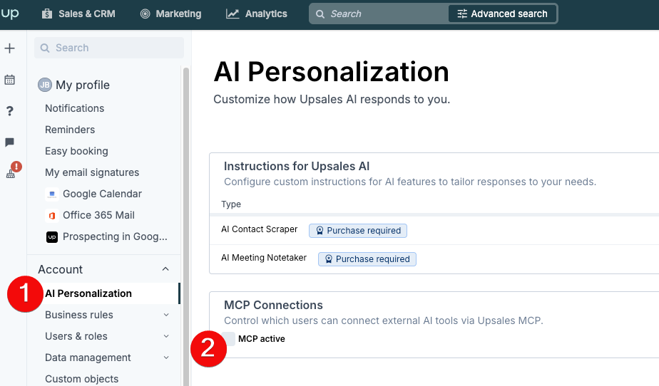Open the chat bubble icon

10,142
